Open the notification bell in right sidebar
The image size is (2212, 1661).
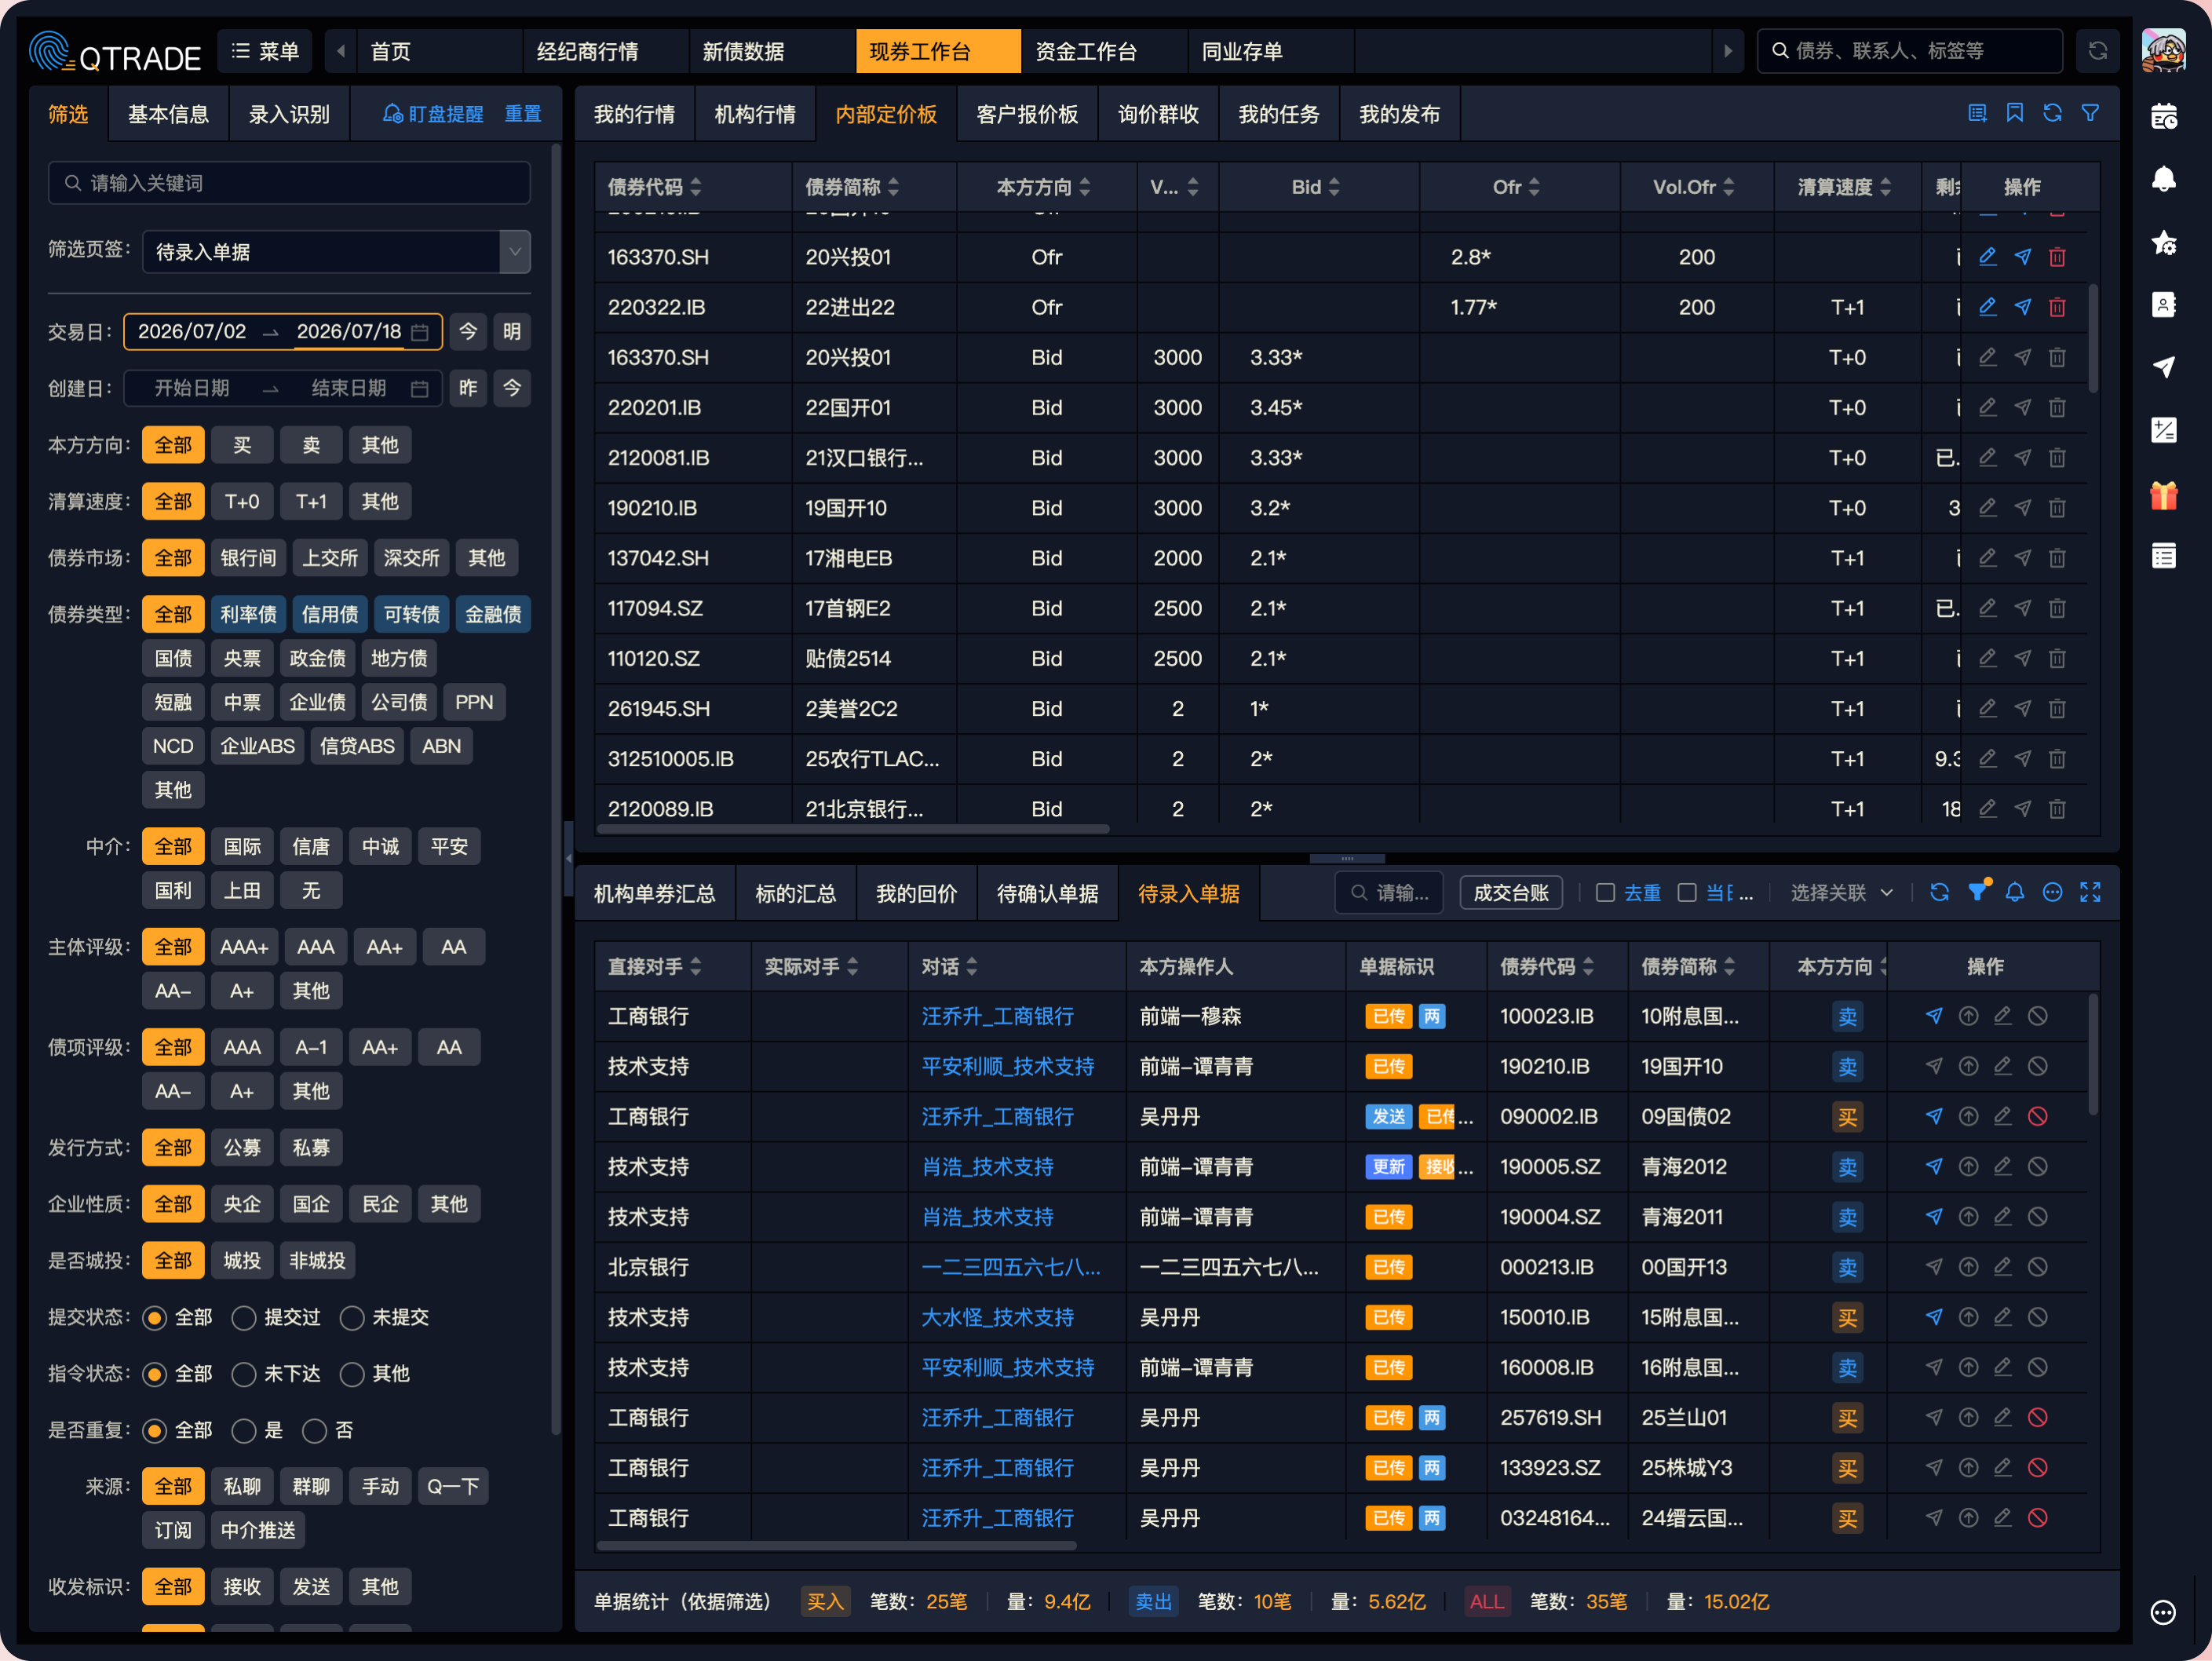2163,180
